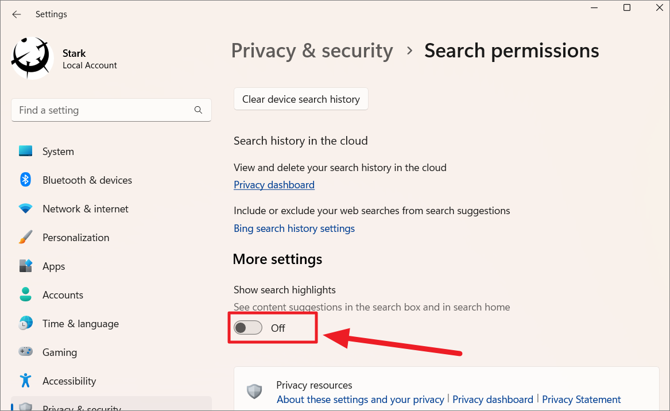Click the search magnifier icon

coord(198,110)
